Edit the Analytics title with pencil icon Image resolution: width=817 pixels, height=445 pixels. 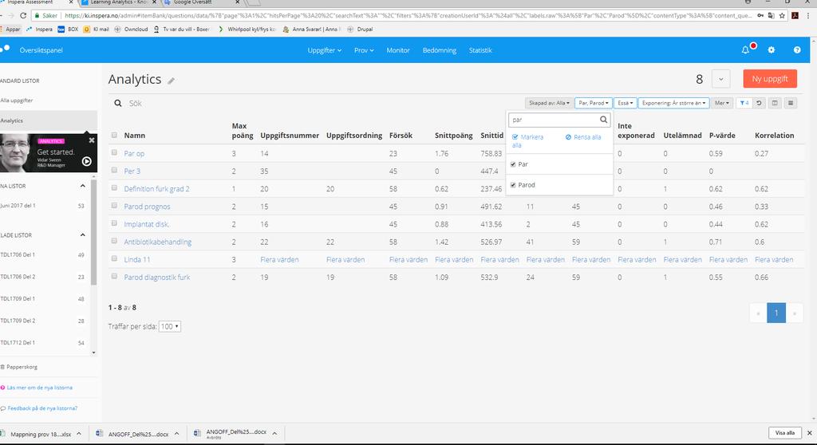(x=171, y=81)
